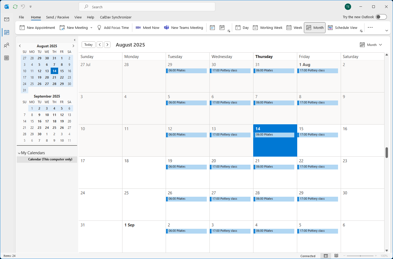Jump to Today in the calendar
This screenshot has width=393, height=259.
pos(88,45)
